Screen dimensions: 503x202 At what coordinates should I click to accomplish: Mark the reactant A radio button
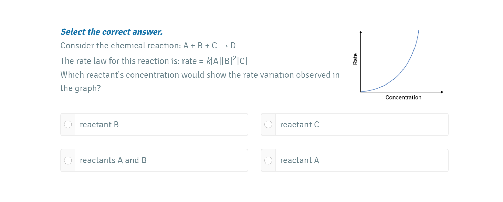[x=268, y=160]
